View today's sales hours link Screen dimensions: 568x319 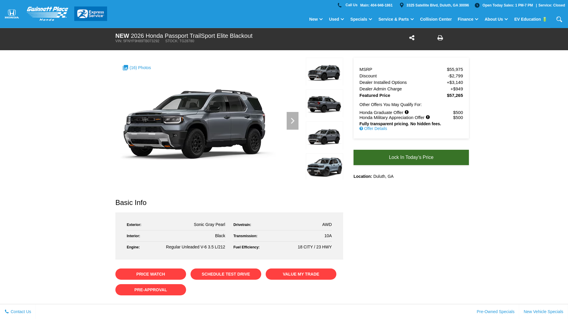508,5
